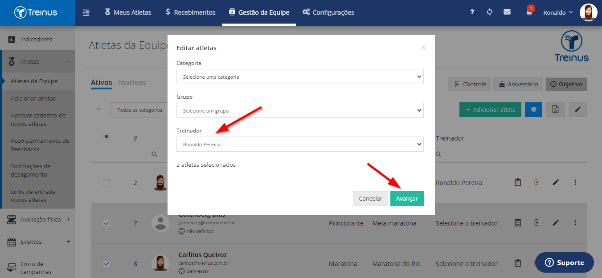The image size is (602, 278).
Task: Open clipboard icon for Ronaldo Pereira row
Action: coord(518,182)
